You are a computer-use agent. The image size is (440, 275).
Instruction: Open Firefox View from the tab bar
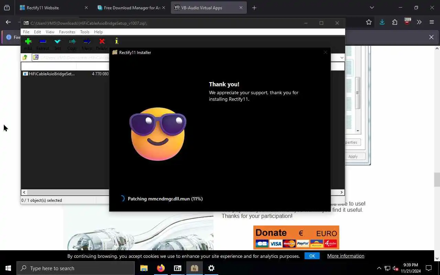click(7, 8)
